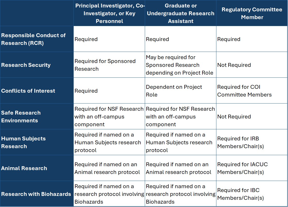Click the 'Required for Sponsored Research' cell
Image resolution: width=288 pixels, height=207 pixels.
(105, 65)
